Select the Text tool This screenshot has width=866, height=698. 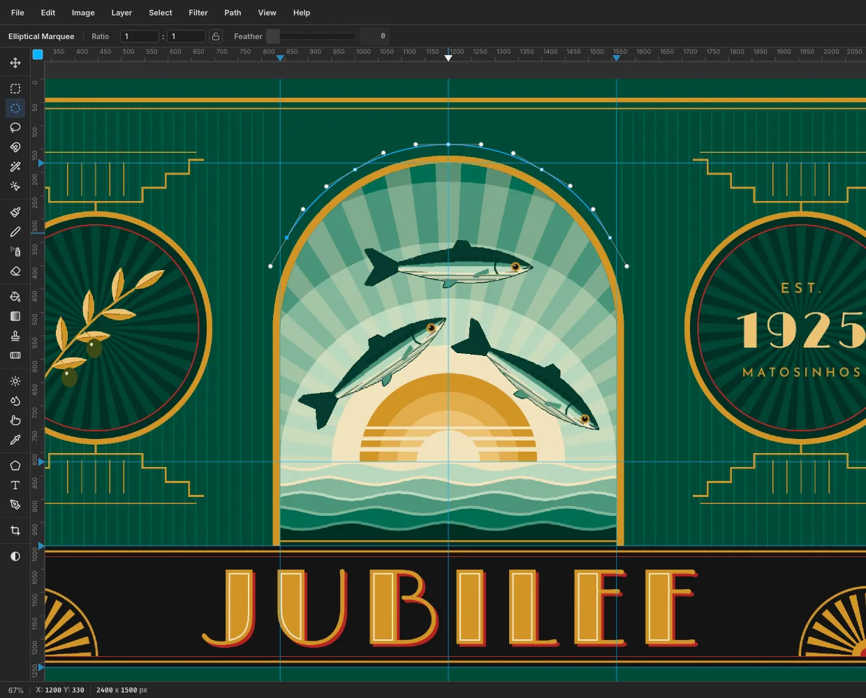pos(15,485)
